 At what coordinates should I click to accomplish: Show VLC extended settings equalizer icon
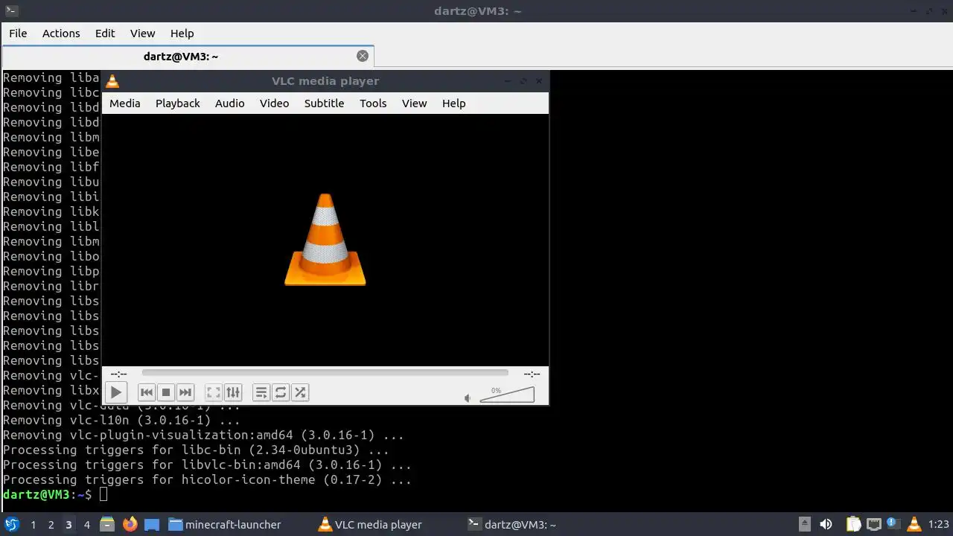pos(233,392)
